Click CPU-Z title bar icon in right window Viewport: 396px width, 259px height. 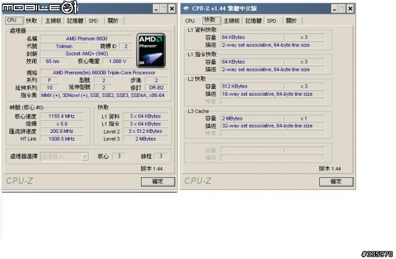pyautogui.click(x=186, y=9)
